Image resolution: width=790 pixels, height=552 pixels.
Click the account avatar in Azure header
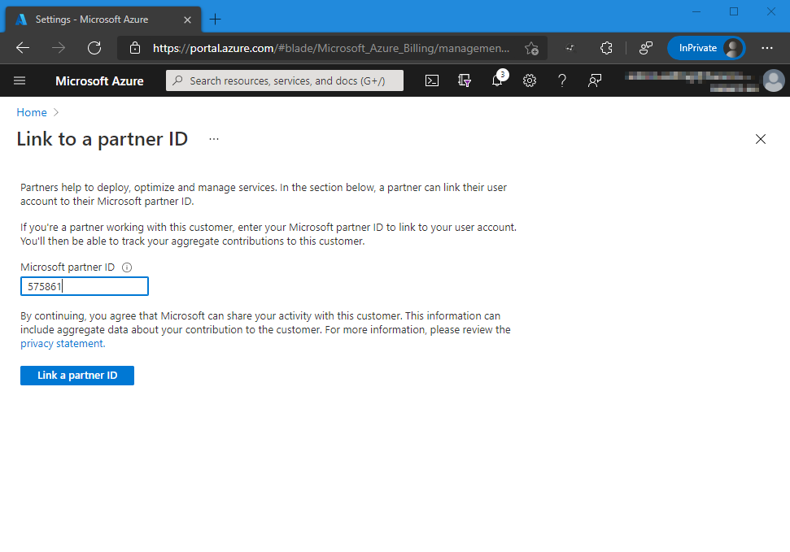(774, 80)
